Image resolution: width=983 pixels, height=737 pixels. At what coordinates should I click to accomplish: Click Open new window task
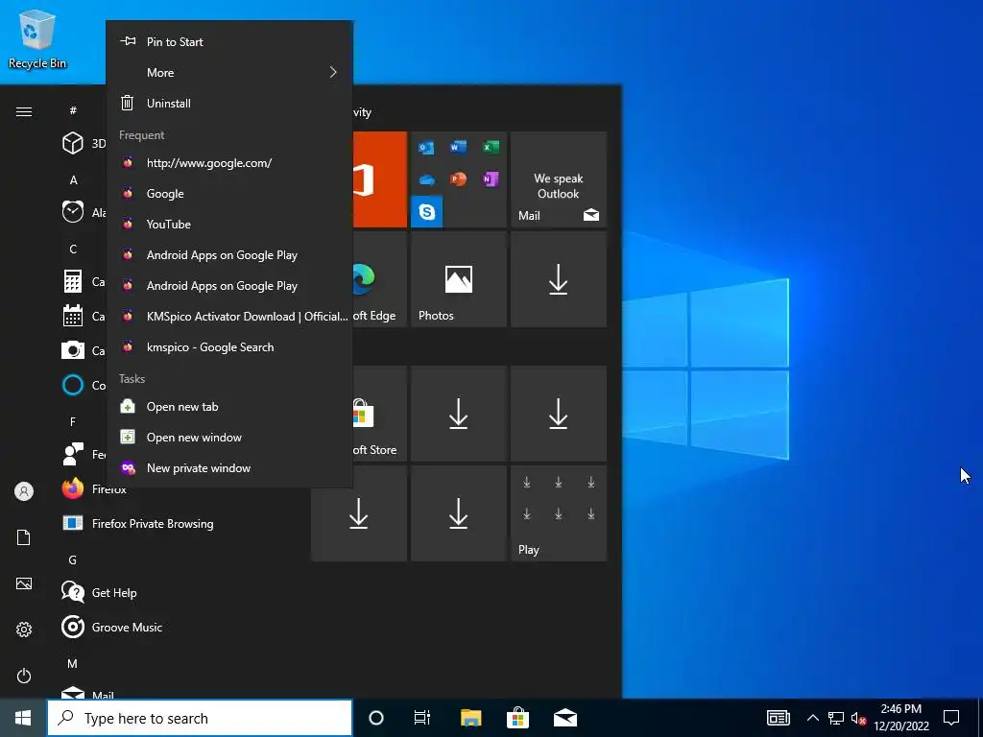tap(229, 438)
